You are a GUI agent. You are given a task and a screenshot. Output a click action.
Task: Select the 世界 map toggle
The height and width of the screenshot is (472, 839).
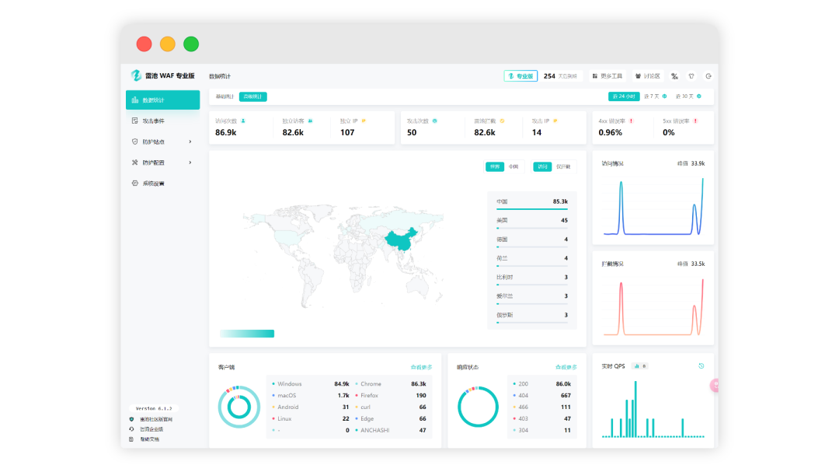(x=495, y=166)
